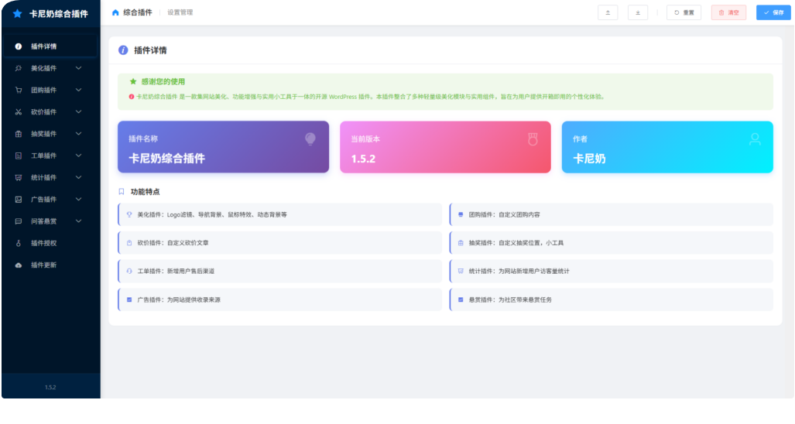This screenshot has width=795, height=424.
Task: Click the bookmark icon beside 功能特点
Action: pos(122,191)
